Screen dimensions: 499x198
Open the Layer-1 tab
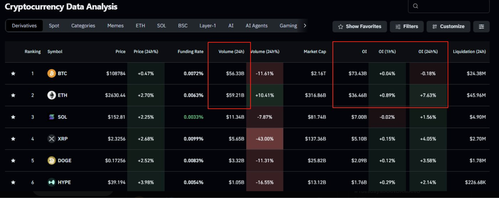(208, 26)
